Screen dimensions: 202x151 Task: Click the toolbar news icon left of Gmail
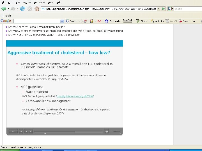(91, 21)
